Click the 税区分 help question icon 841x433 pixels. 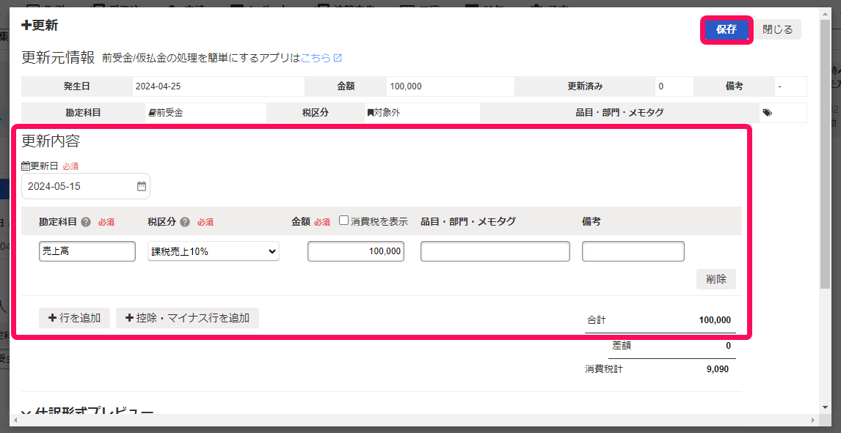(185, 221)
